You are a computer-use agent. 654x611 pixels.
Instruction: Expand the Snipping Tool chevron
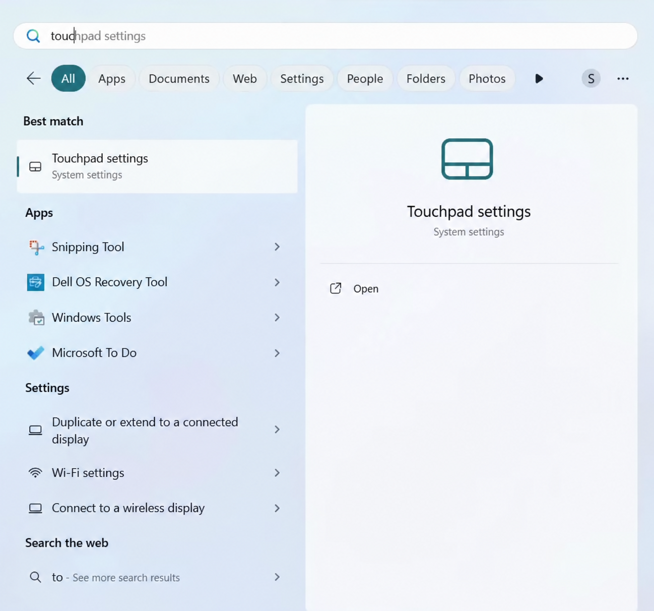pyautogui.click(x=277, y=247)
